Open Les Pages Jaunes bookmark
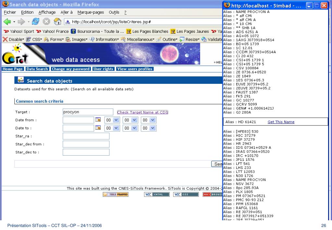 point(190,32)
